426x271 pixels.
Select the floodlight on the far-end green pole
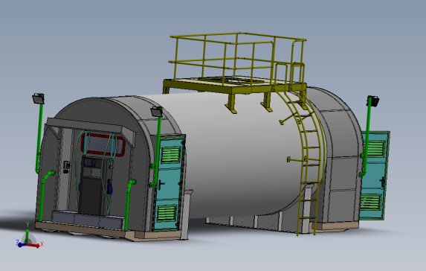coord(374,101)
